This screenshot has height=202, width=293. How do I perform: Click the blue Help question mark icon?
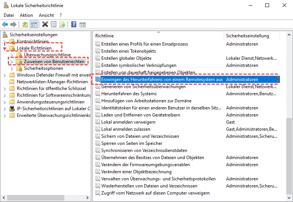(x=74, y=25)
